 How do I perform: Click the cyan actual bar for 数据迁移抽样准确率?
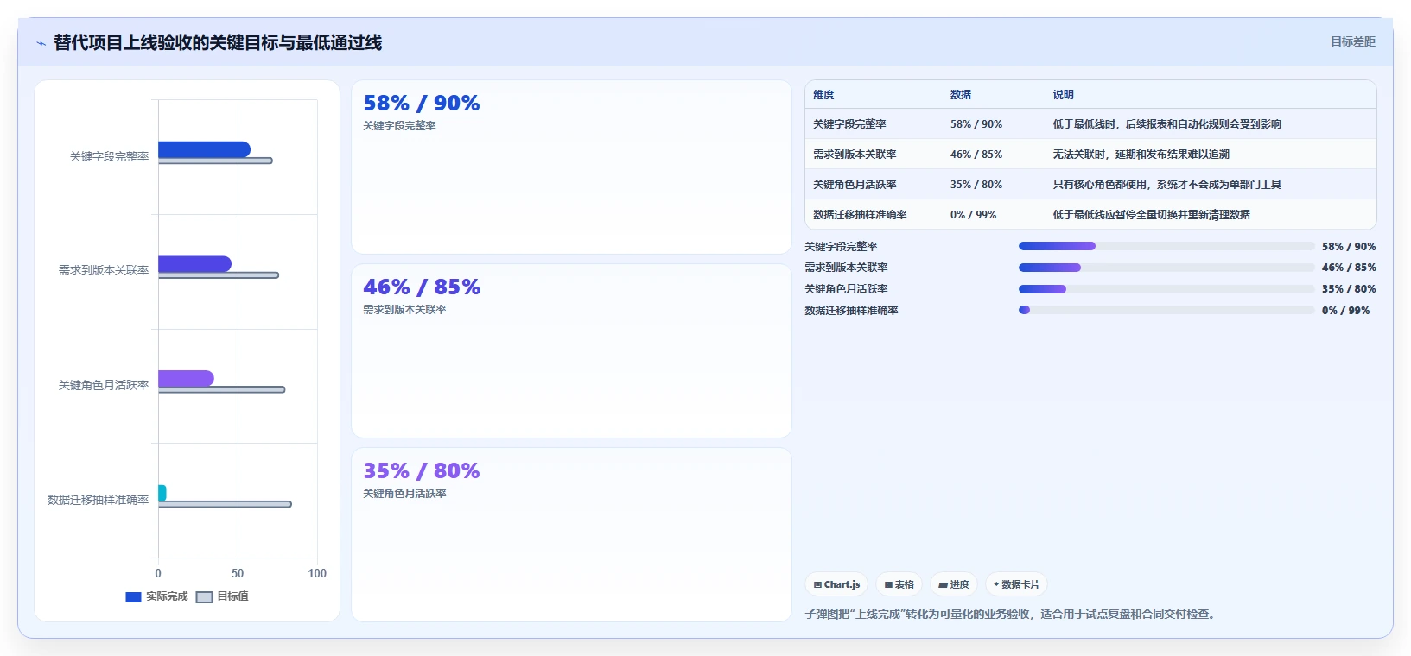(162, 493)
